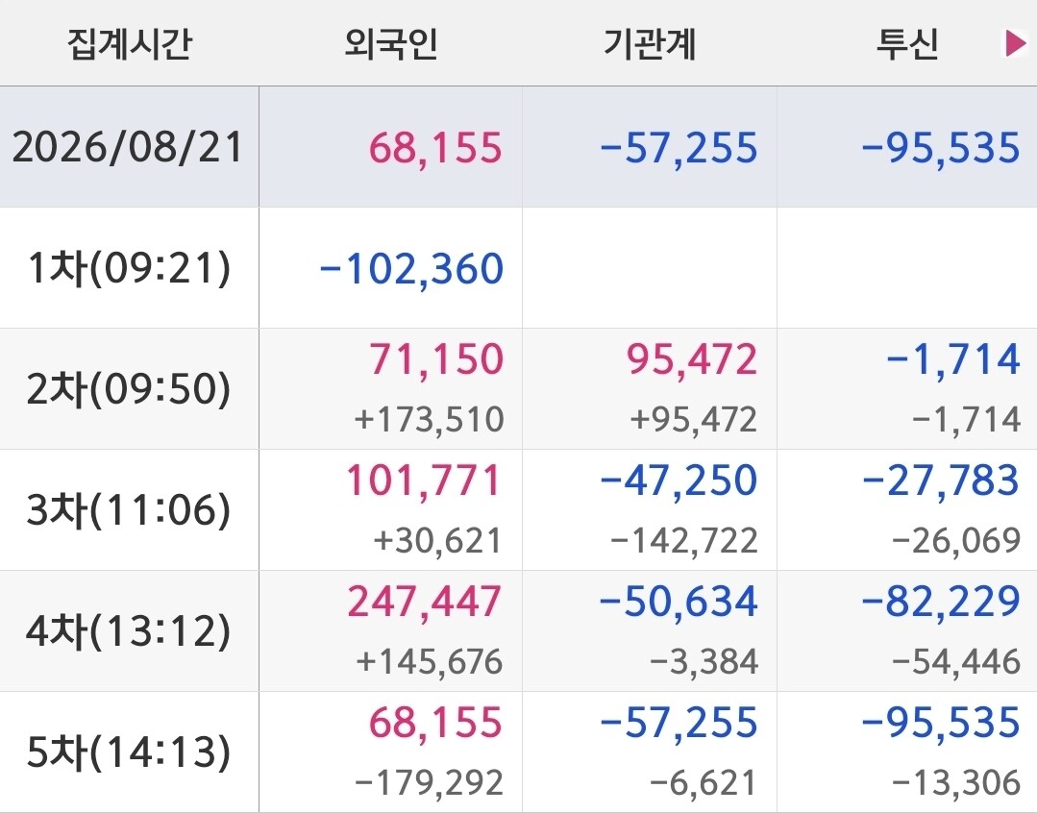The height and width of the screenshot is (813, 1037).
Task: Select the 4차(13:12) time row
Action: click(x=519, y=631)
